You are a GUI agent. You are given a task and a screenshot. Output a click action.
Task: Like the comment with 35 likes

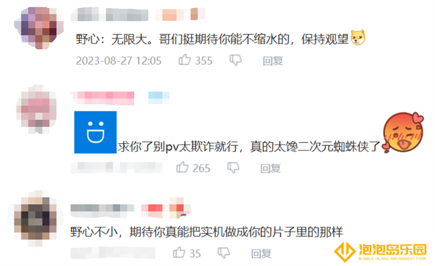(x=179, y=253)
